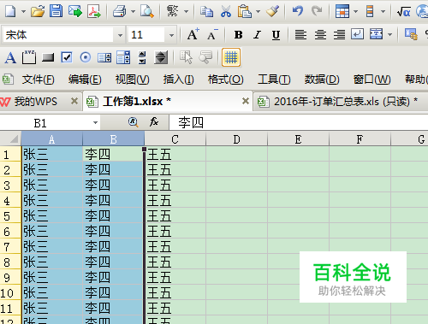Click the fx insert function button
The height and width of the screenshot is (324, 428).
(154, 122)
